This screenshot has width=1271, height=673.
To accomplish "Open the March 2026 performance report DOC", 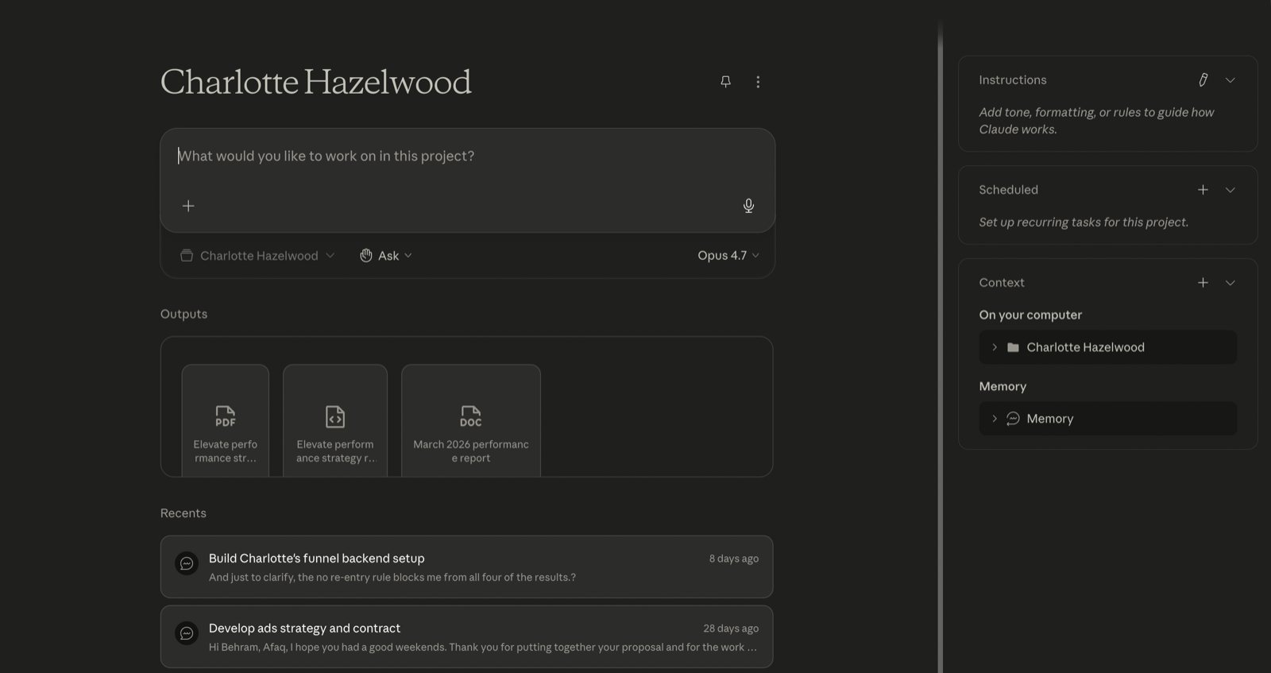I will [x=471, y=420].
